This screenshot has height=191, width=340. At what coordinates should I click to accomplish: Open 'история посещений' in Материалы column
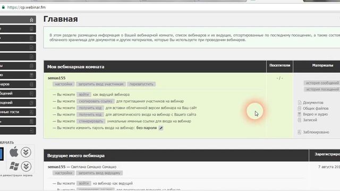[x=322, y=89]
